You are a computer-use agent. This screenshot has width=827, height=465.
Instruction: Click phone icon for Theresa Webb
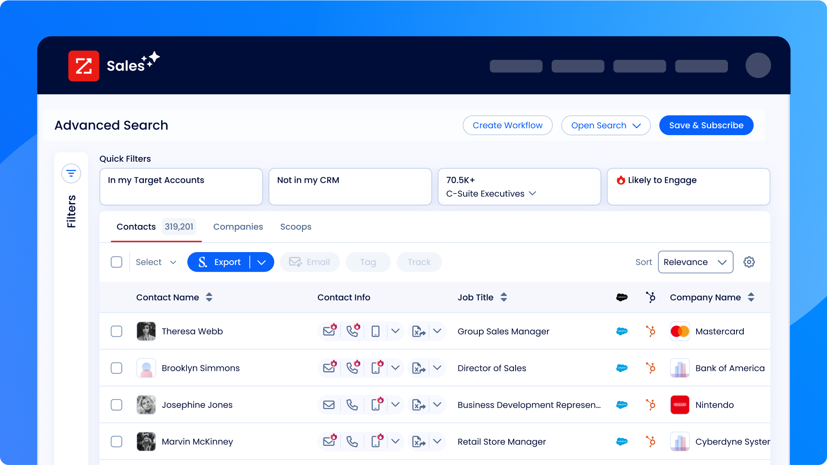(x=353, y=331)
